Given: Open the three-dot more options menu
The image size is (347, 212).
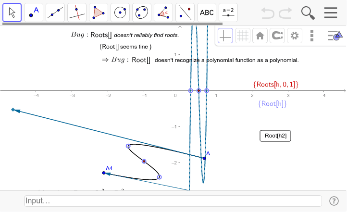Looking at the screenshot, I should tap(312, 36).
